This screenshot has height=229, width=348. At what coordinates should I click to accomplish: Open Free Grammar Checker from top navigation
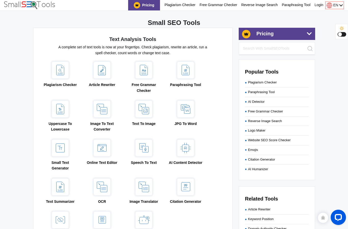tap(218, 5)
